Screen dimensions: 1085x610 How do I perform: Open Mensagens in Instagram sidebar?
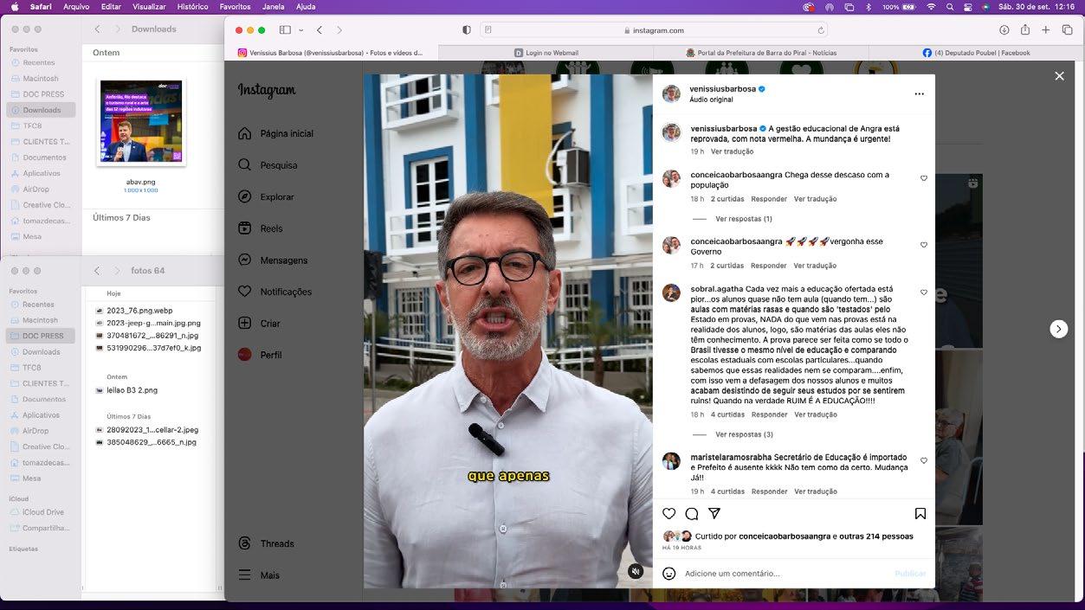coord(272,260)
